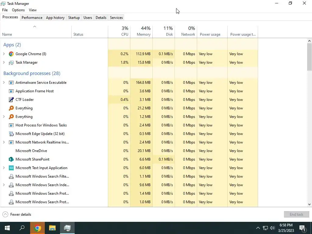
Task: Select first Microsoft Windows Search Protocol row
Action: tap(129, 193)
